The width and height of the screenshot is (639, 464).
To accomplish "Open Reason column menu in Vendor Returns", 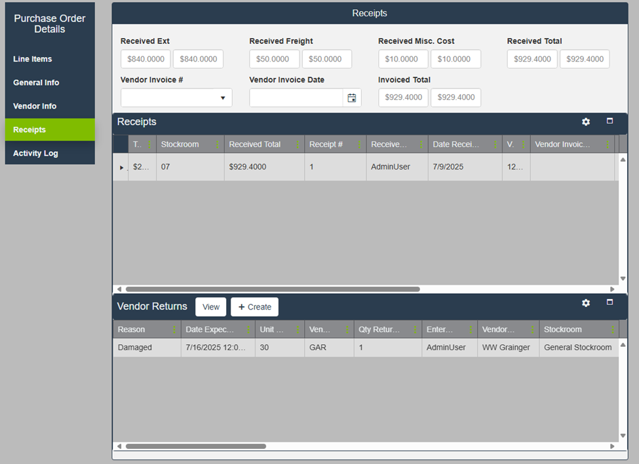I will [174, 330].
